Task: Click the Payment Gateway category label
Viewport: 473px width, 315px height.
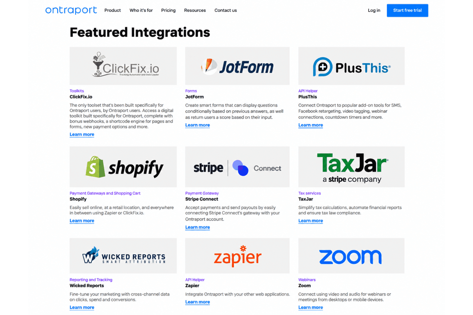Action: [x=202, y=193]
